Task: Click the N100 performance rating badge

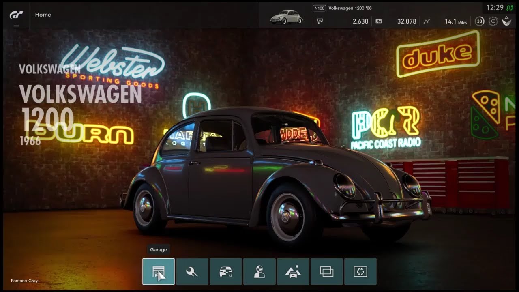Action: (x=320, y=8)
